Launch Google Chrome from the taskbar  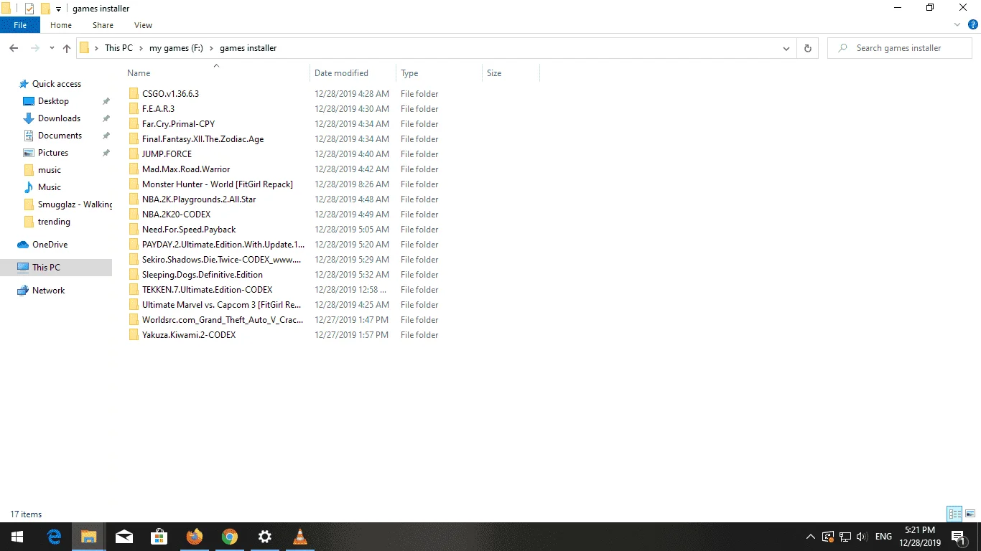click(229, 537)
